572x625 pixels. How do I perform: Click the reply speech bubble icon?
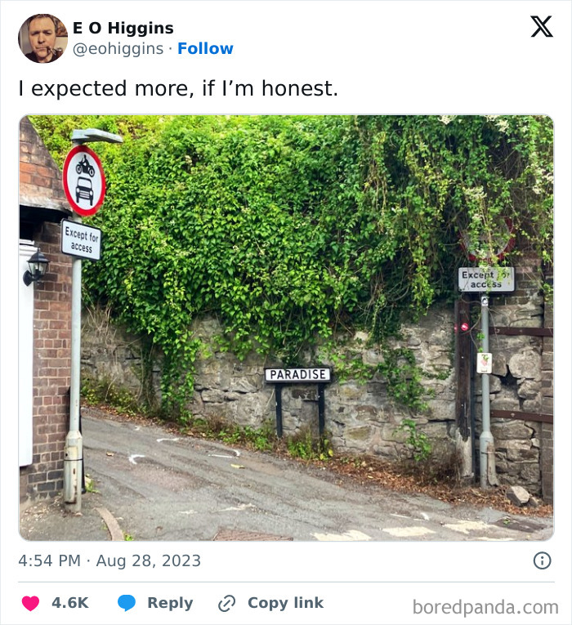[x=126, y=603]
